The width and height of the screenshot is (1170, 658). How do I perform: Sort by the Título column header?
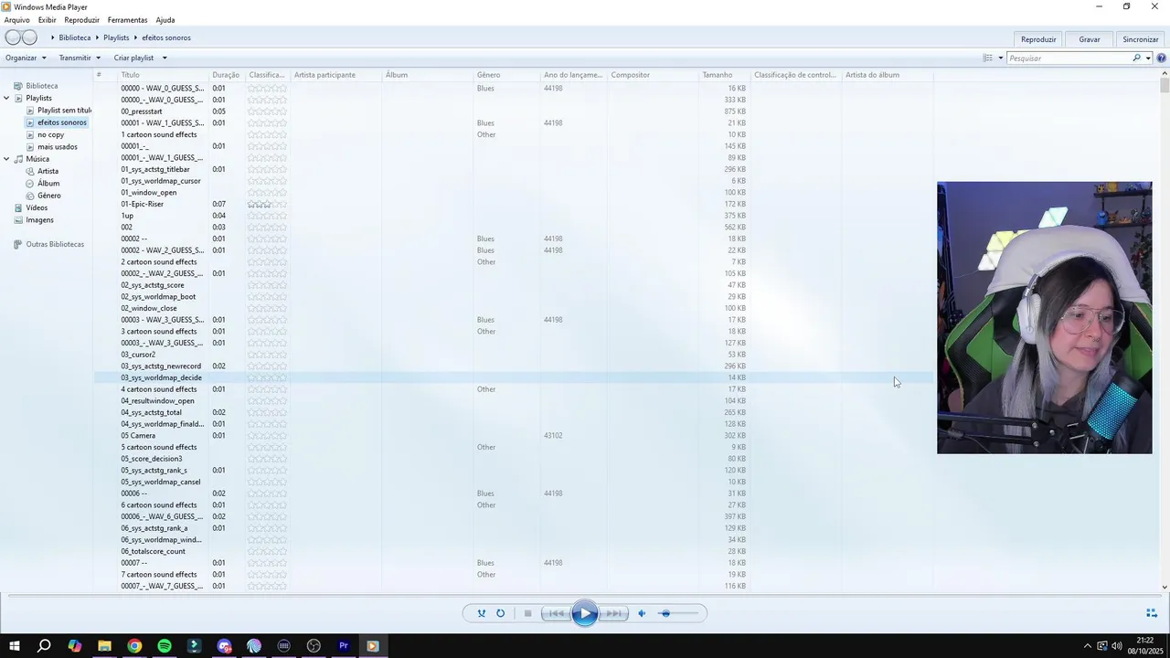[x=163, y=75]
